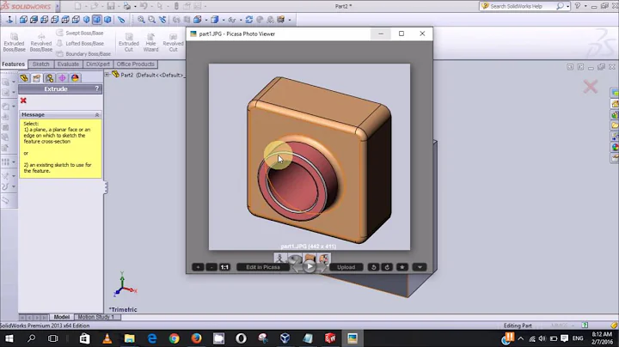Click the Extruded Cut tool
This screenshot has height=347, width=619.
pos(129,43)
